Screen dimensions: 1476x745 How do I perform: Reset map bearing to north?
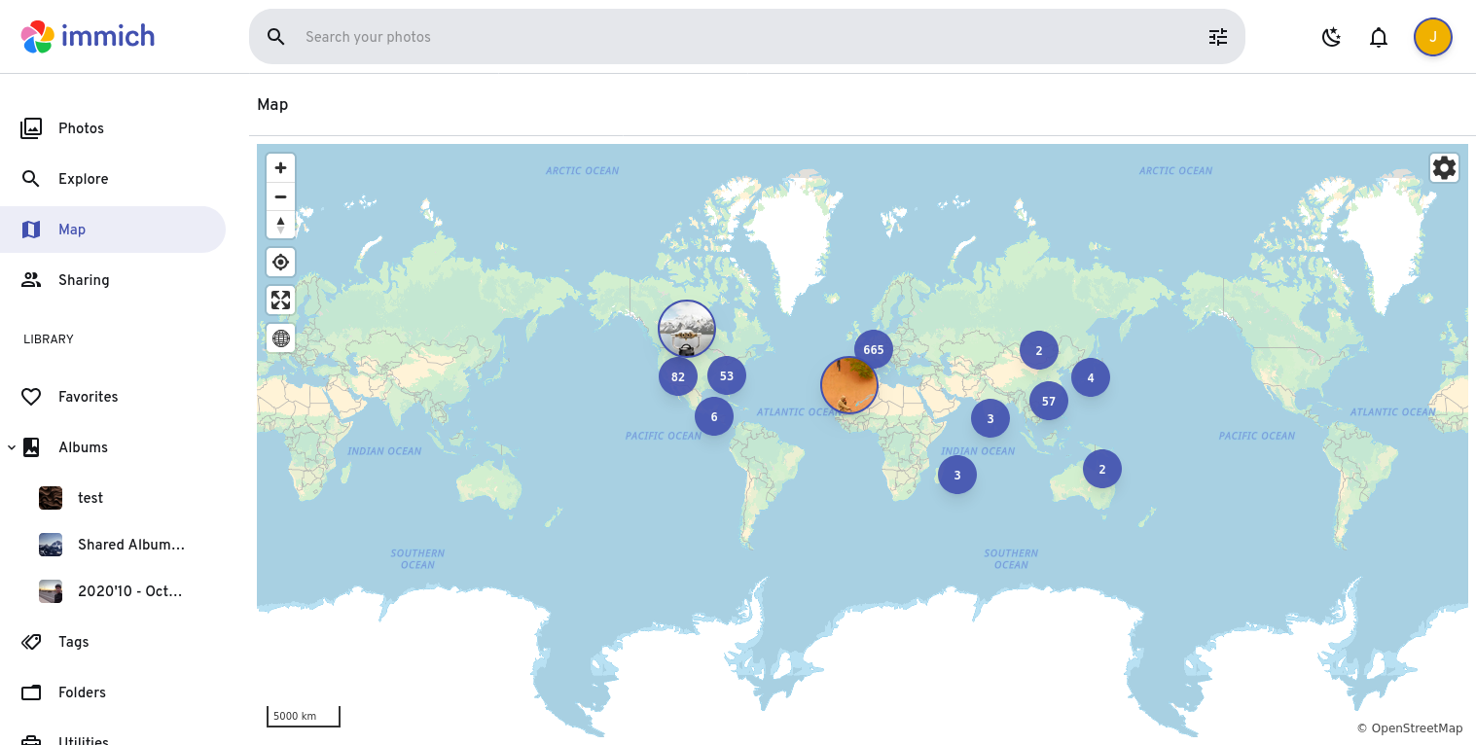click(280, 225)
